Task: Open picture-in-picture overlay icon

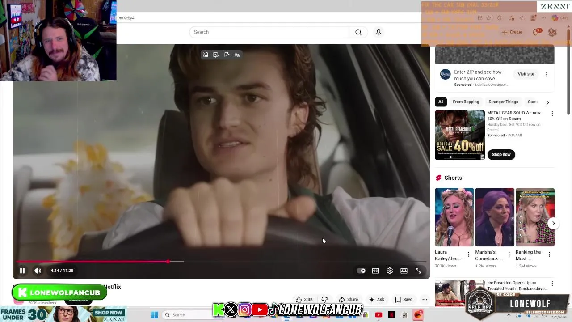Action: [206, 55]
